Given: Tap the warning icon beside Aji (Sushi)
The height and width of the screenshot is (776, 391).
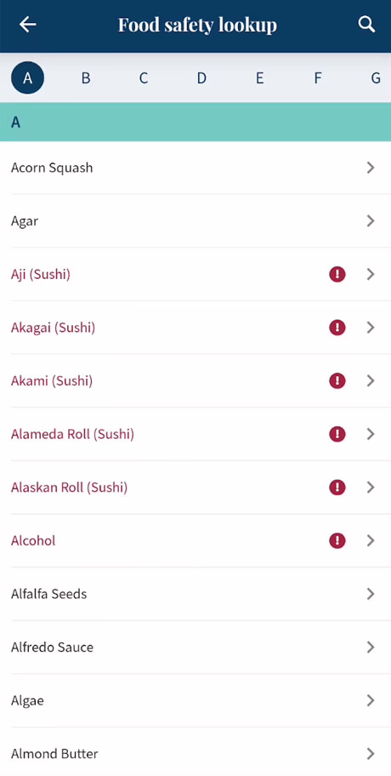Looking at the screenshot, I should click(337, 274).
